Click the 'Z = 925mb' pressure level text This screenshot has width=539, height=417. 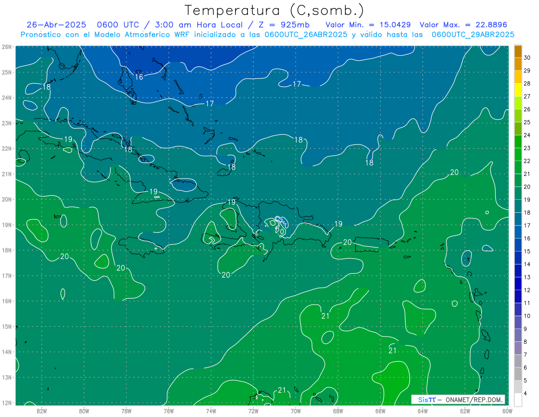pos(283,25)
